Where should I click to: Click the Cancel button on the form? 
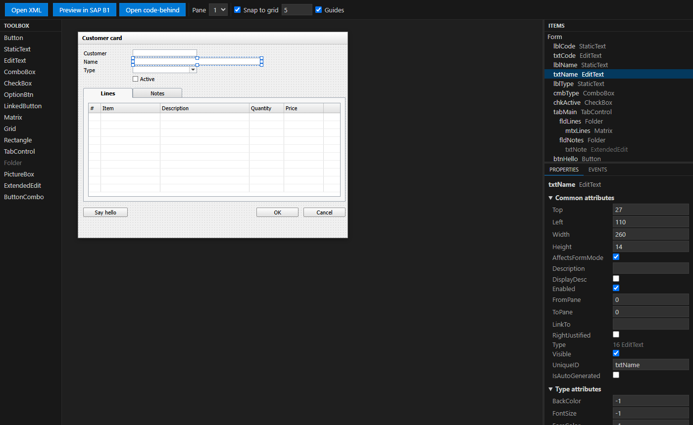pos(324,212)
